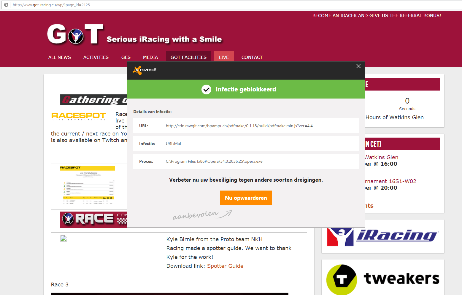Click the Infectie geblokkeerd banner text

[246, 89]
